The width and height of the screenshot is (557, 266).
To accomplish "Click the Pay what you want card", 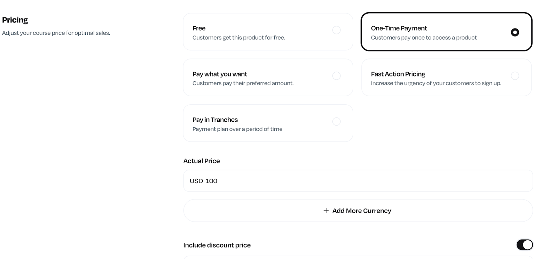I will tap(268, 77).
